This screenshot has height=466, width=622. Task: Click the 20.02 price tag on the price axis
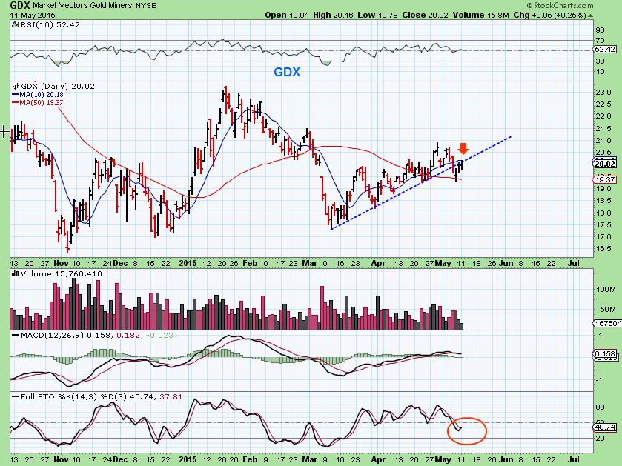(606, 164)
